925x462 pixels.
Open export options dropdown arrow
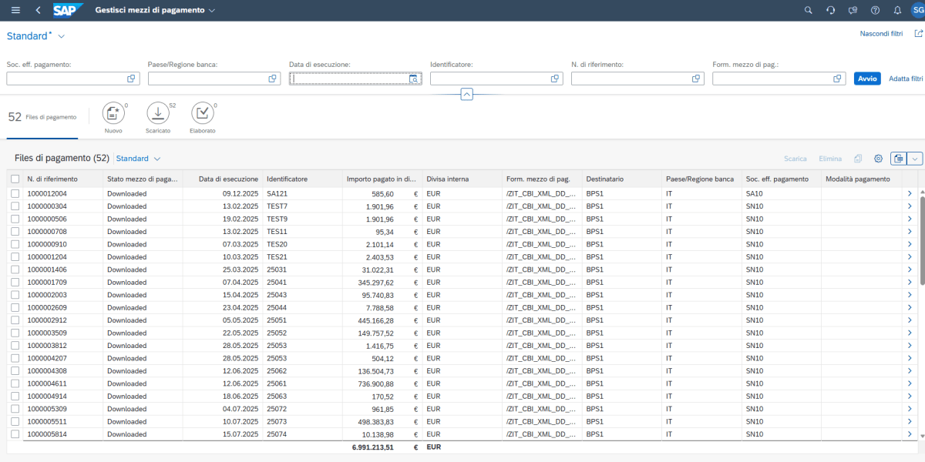tap(915, 159)
